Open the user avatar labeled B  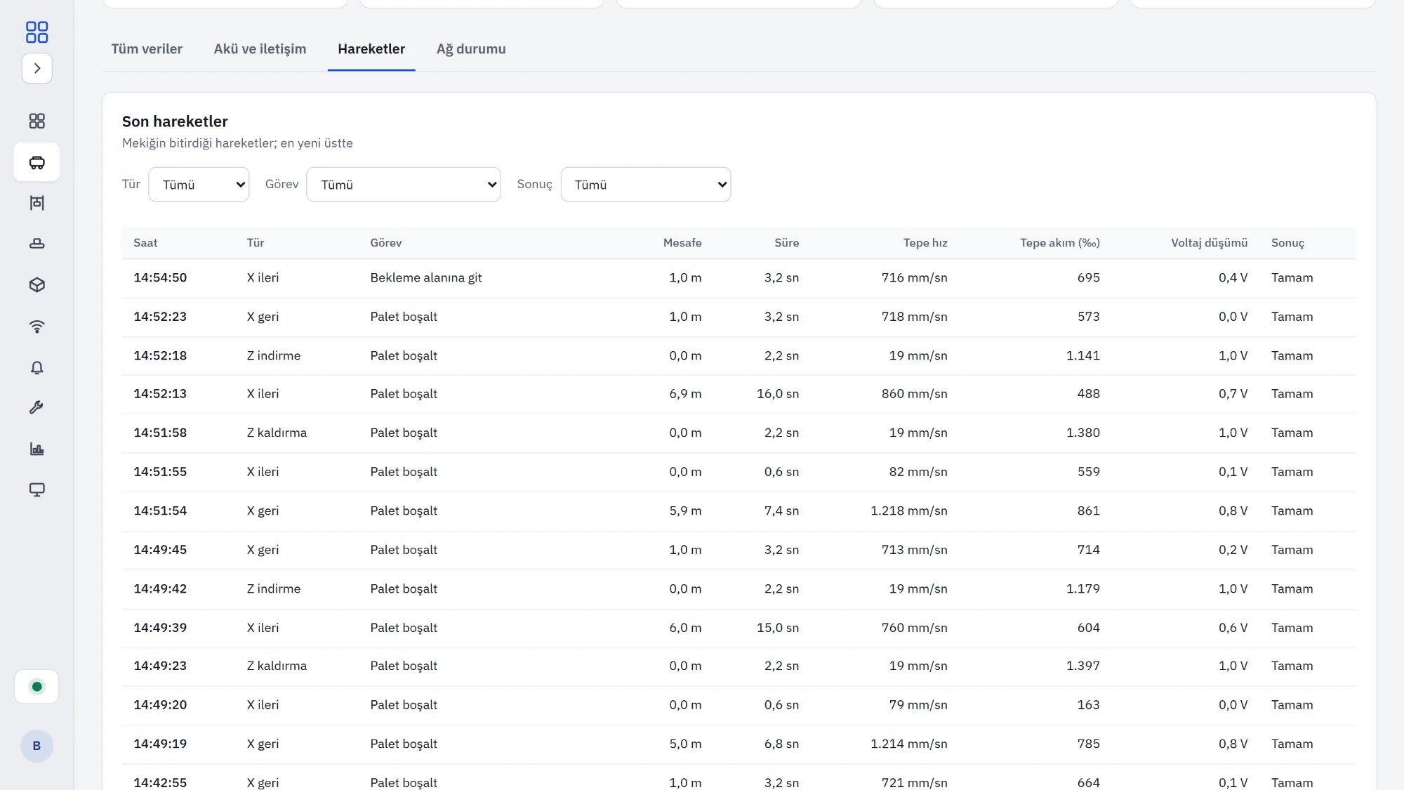tap(37, 746)
